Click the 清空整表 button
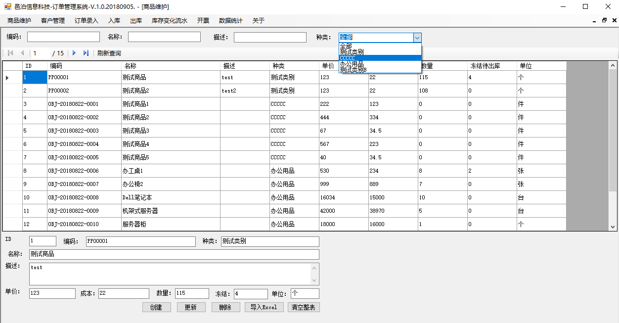 (304, 307)
